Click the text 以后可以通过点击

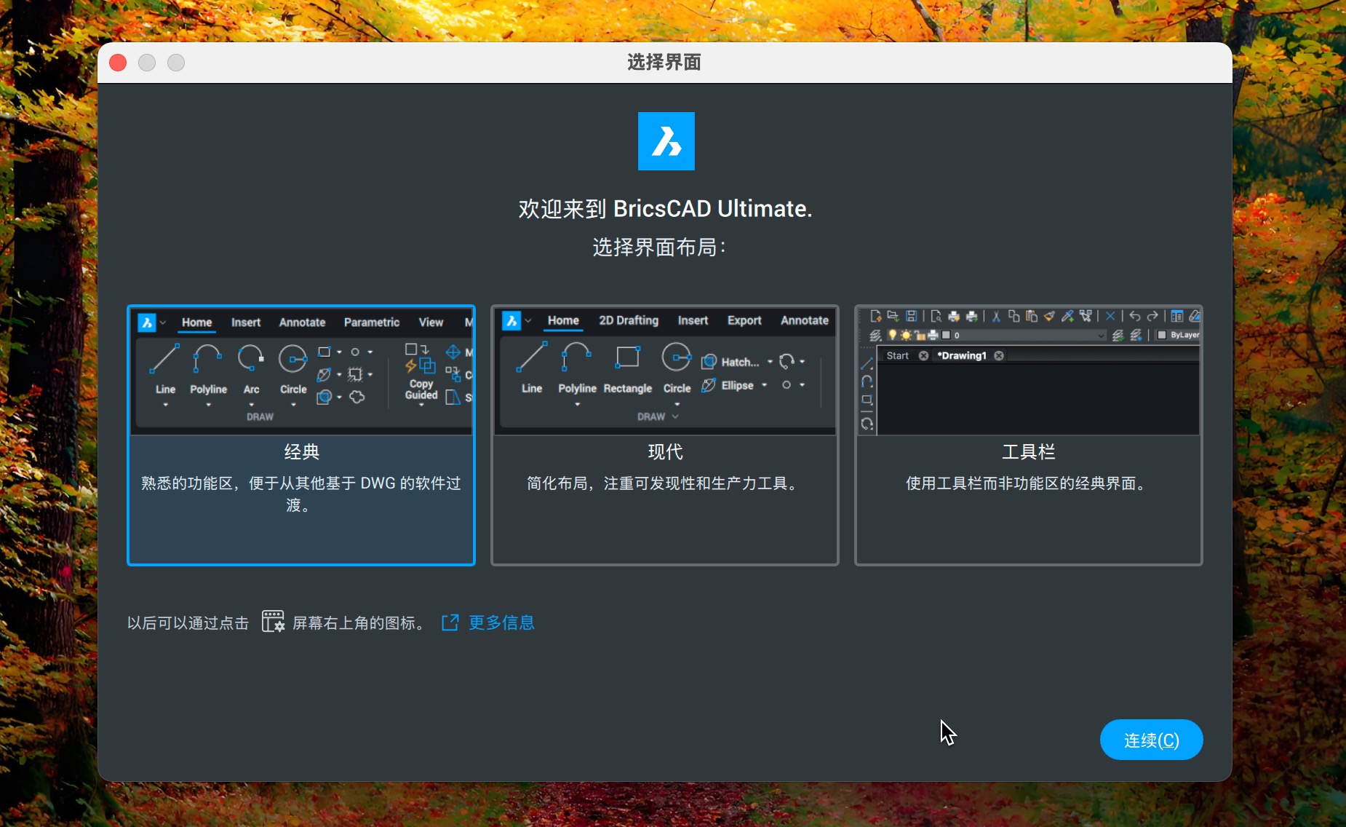click(x=188, y=622)
